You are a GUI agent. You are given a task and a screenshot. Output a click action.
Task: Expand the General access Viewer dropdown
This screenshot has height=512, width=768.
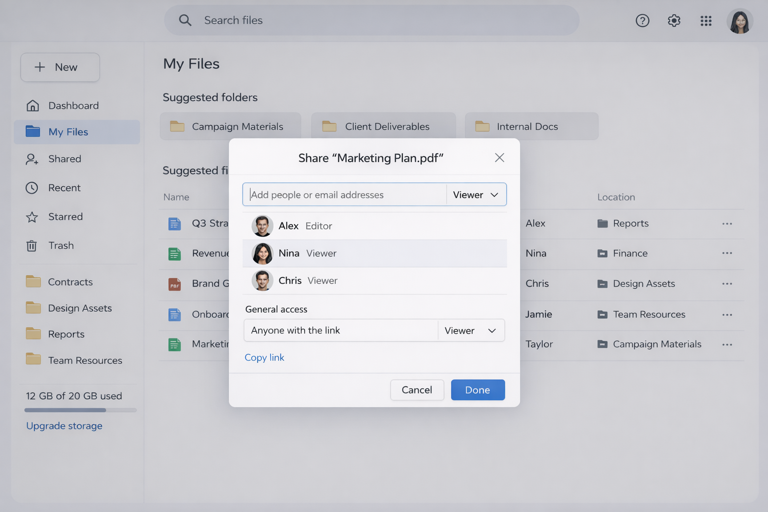(470, 330)
